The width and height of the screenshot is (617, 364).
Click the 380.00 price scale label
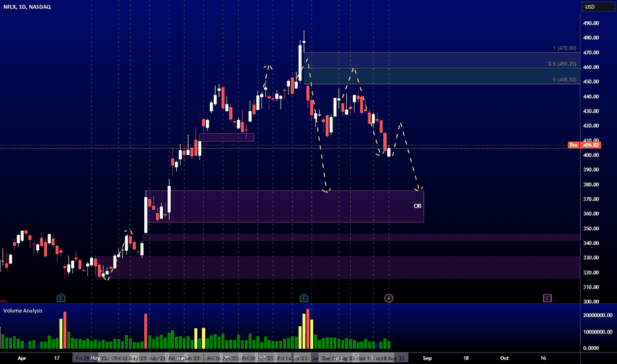(x=591, y=185)
